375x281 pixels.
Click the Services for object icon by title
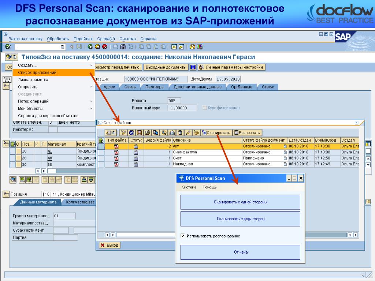(x=9, y=57)
